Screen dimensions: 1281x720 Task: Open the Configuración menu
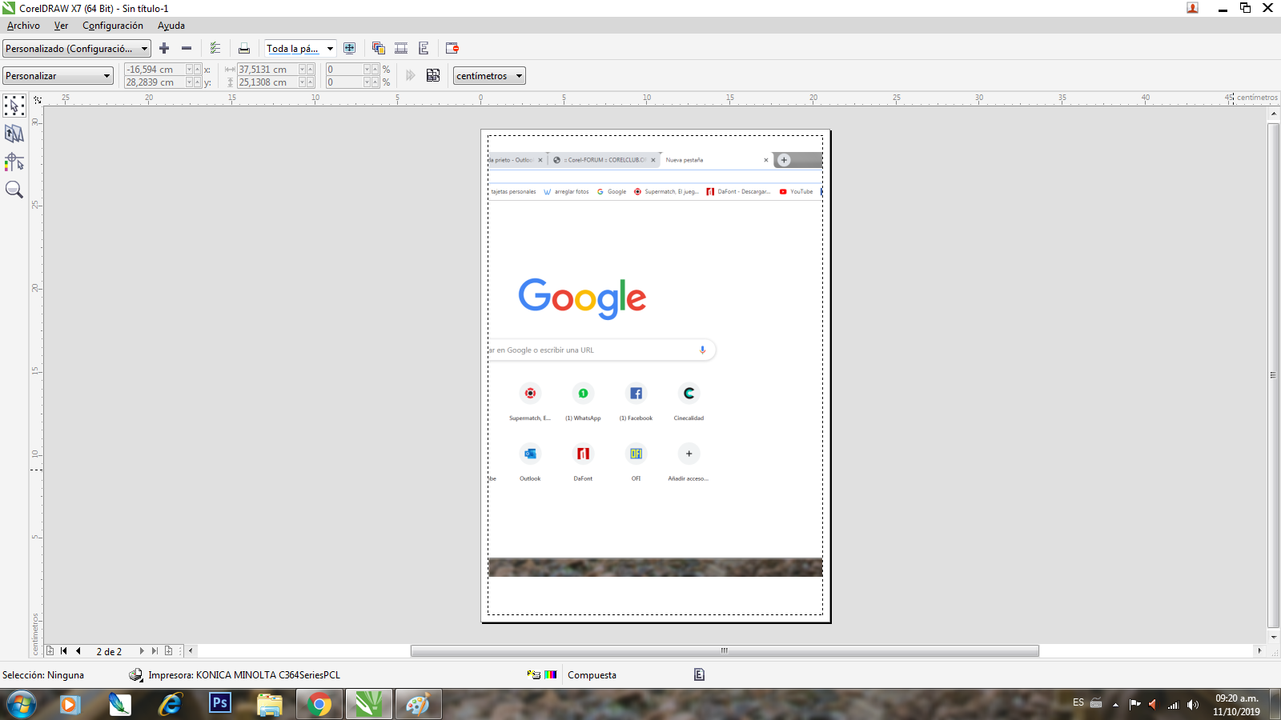113,26
